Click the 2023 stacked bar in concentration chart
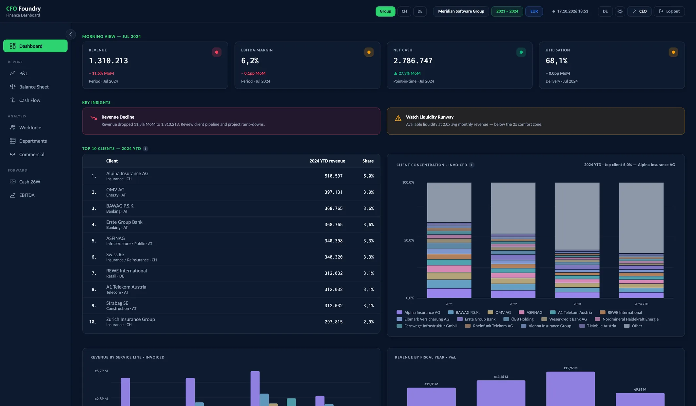The image size is (696, 406). click(577, 240)
